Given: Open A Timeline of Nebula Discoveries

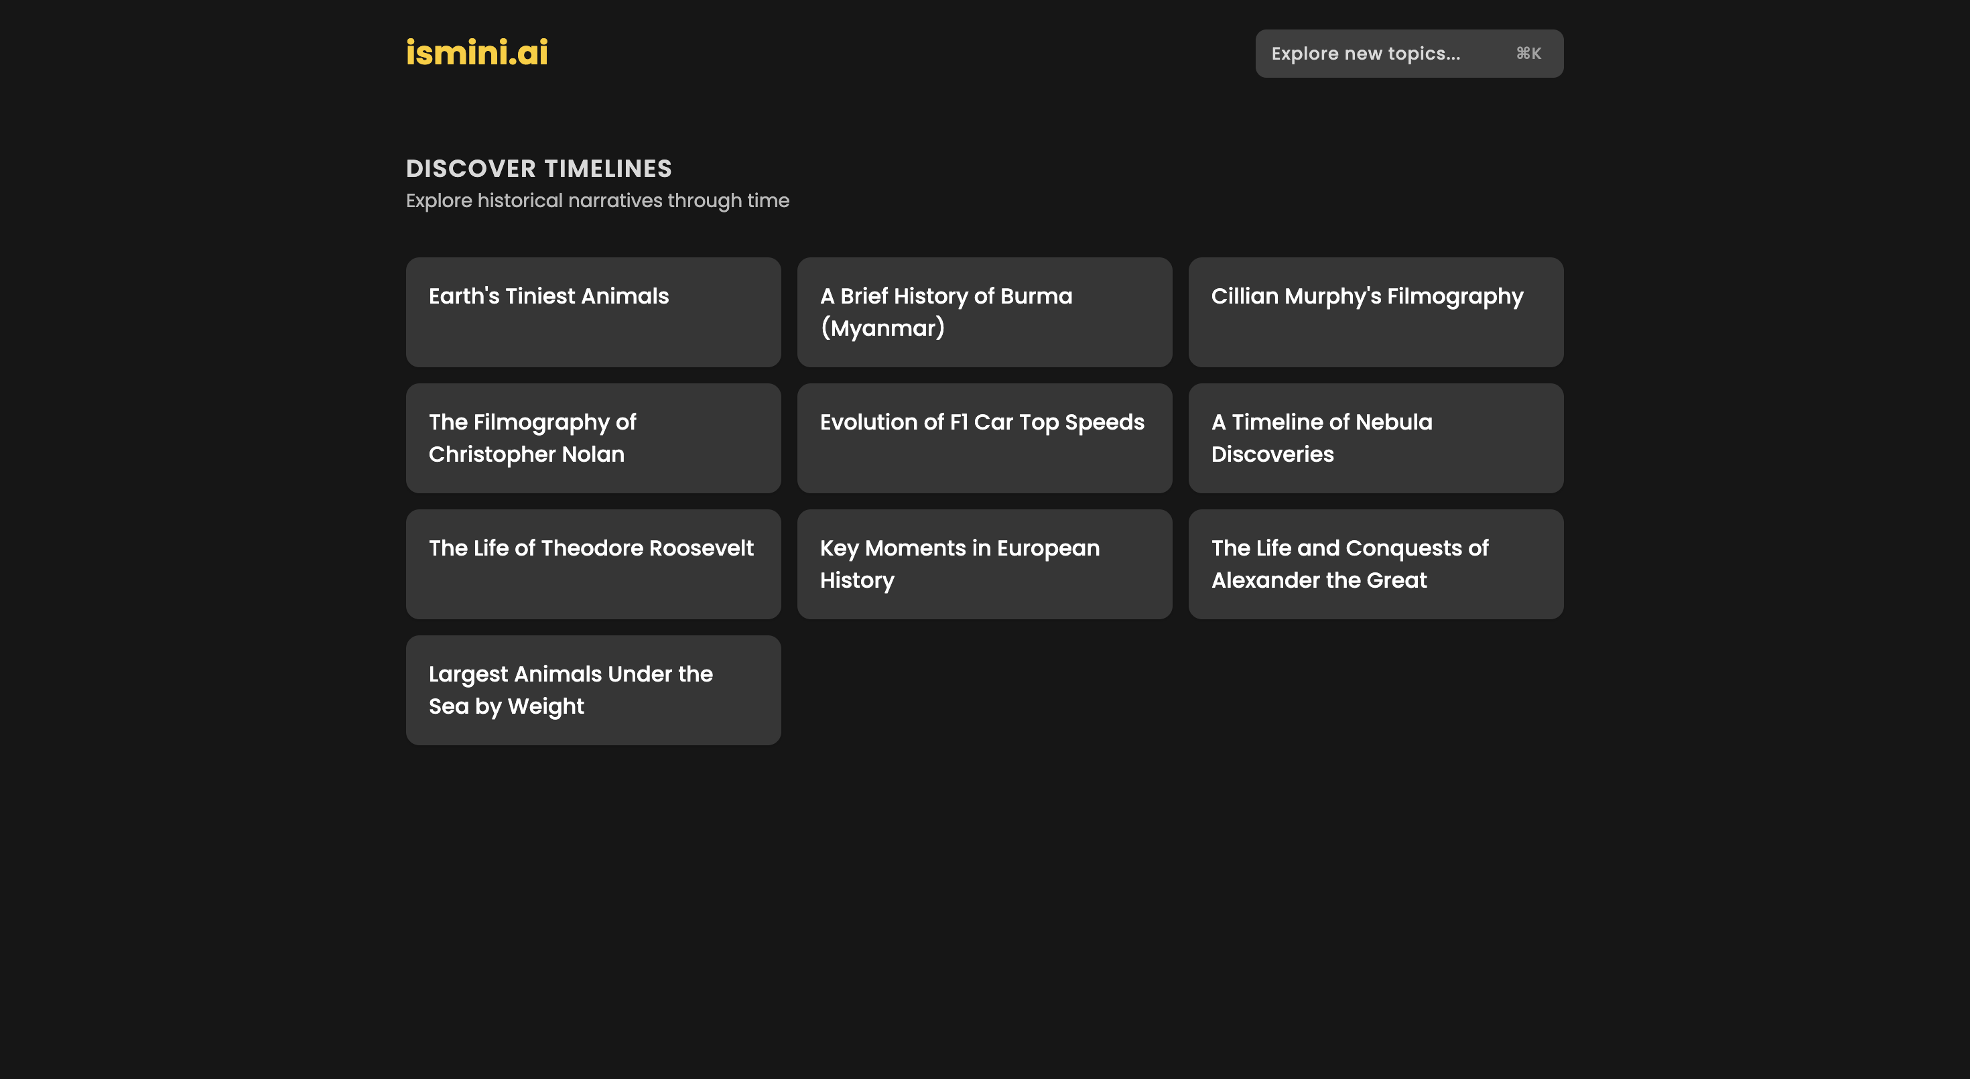Looking at the screenshot, I should tap(1375, 438).
